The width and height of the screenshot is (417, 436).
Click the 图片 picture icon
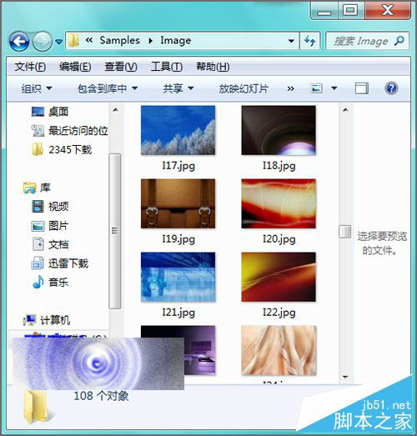click(x=38, y=226)
